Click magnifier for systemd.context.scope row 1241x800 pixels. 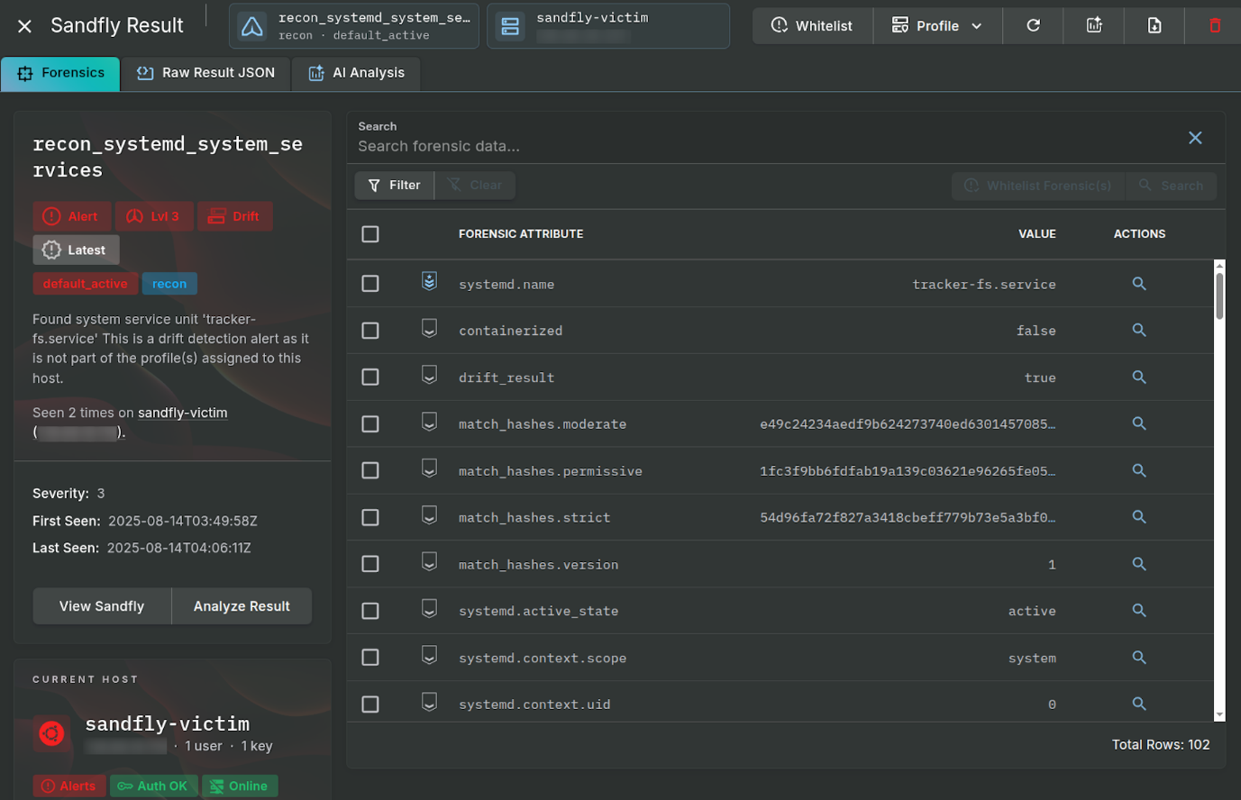pyautogui.click(x=1139, y=658)
